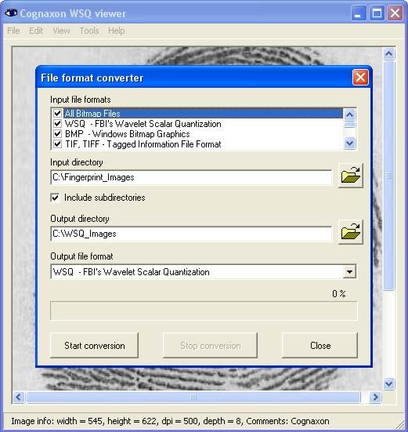The image size is (408, 432).
Task: Open the Output file format dropdown
Action: point(349,272)
